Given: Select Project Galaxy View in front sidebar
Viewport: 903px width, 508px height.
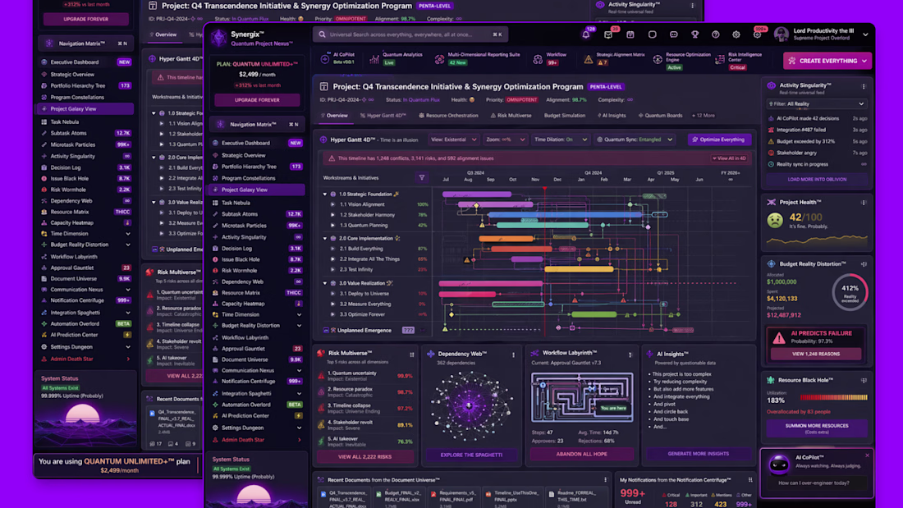Looking at the screenshot, I should tap(257, 190).
